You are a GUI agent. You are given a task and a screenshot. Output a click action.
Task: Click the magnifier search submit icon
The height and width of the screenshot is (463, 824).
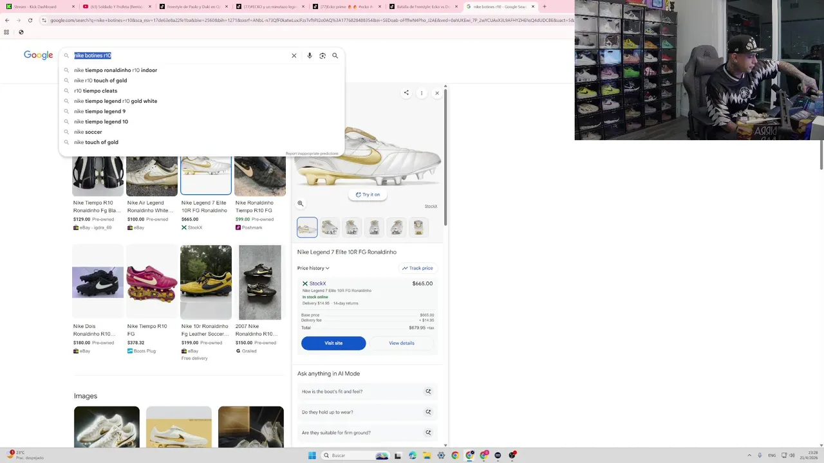(335, 56)
